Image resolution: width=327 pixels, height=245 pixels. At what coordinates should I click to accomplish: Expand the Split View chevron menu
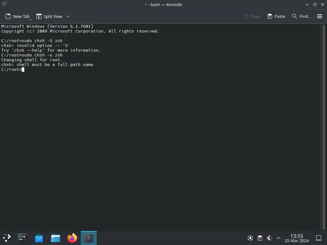coord(68,17)
